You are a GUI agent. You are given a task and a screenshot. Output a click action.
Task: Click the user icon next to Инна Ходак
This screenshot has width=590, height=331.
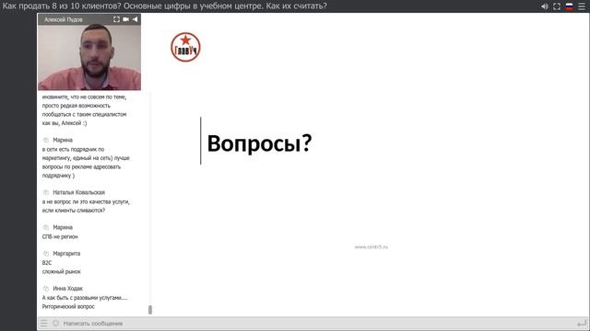point(46,289)
